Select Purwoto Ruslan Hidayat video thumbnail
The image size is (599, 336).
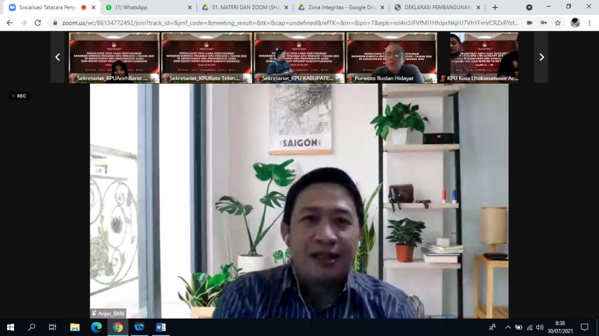pos(392,57)
